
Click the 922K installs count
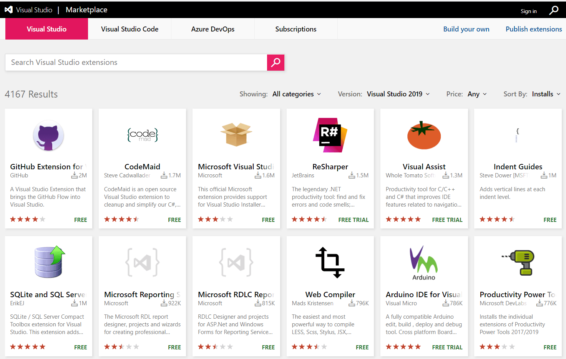174,303
